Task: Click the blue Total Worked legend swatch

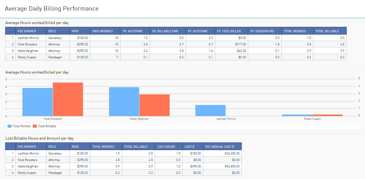Action: pos(10,126)
